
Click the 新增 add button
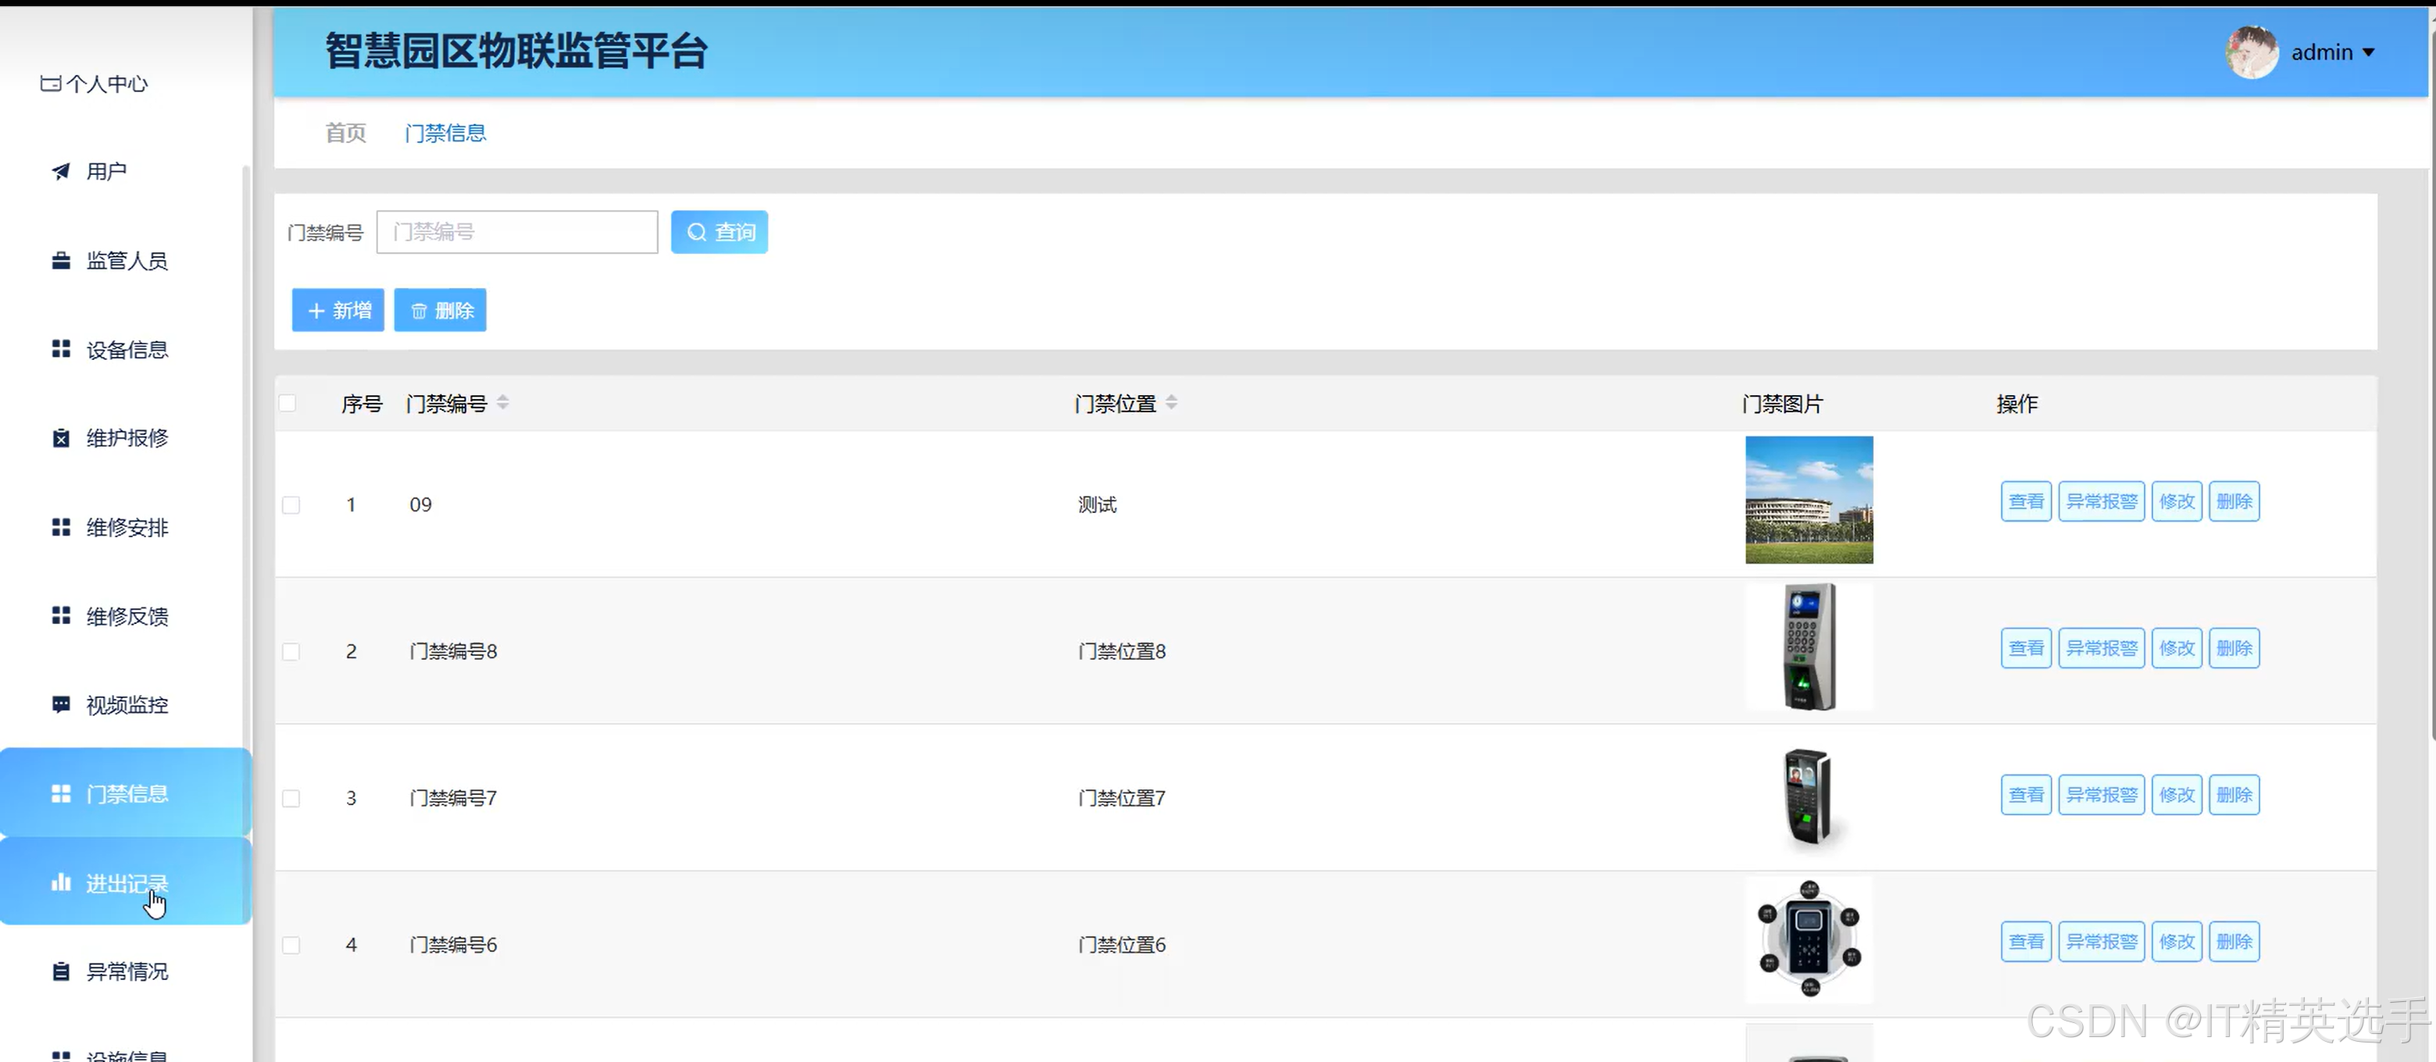338,310
